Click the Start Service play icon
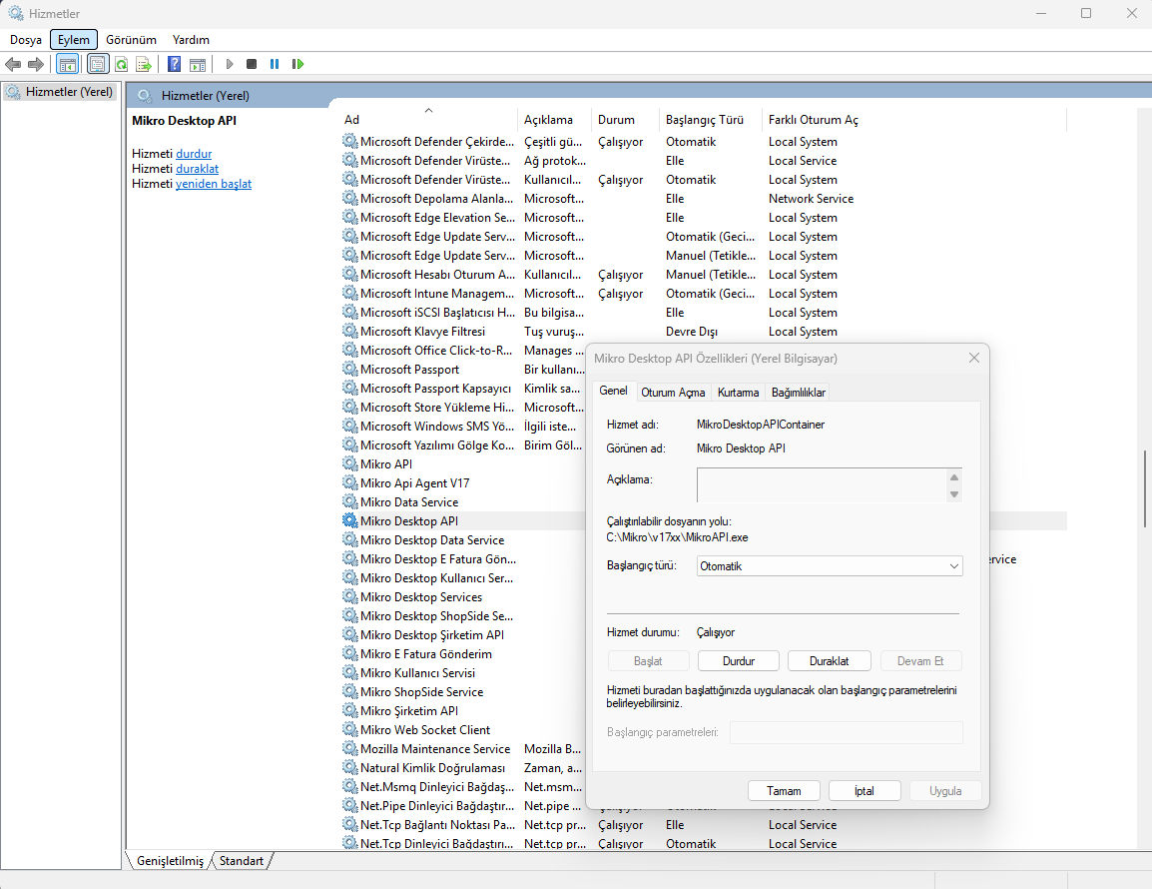Image resolution: width=1152 pixels, height=889 pixels. point(230,65)
